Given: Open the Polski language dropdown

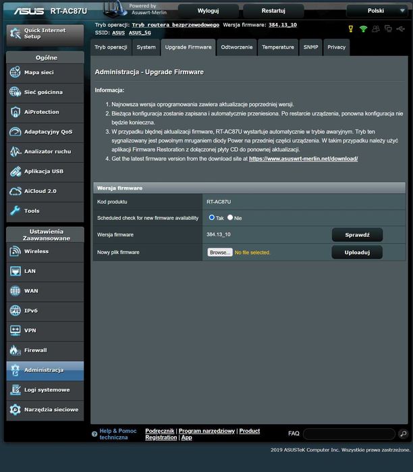Looking at the screenshot, I should pyautogui.click(x=377, y=11).
